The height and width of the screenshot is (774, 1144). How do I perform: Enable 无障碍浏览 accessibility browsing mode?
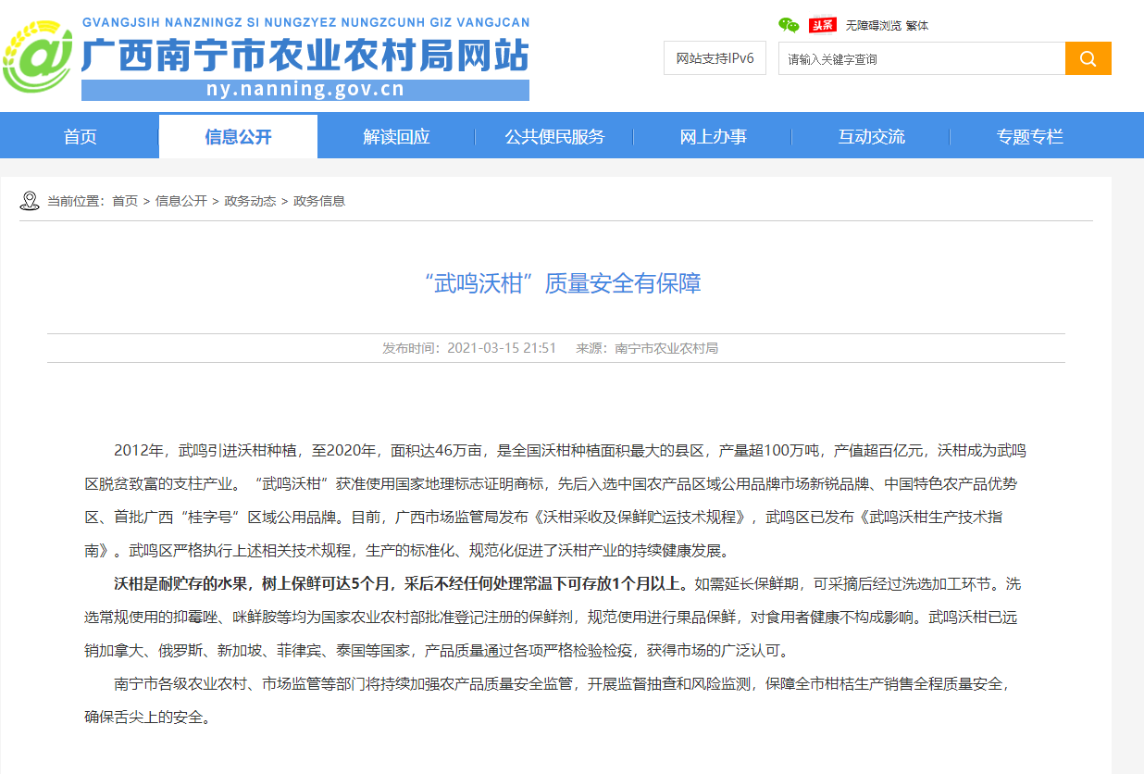click(x=873, y=26)
